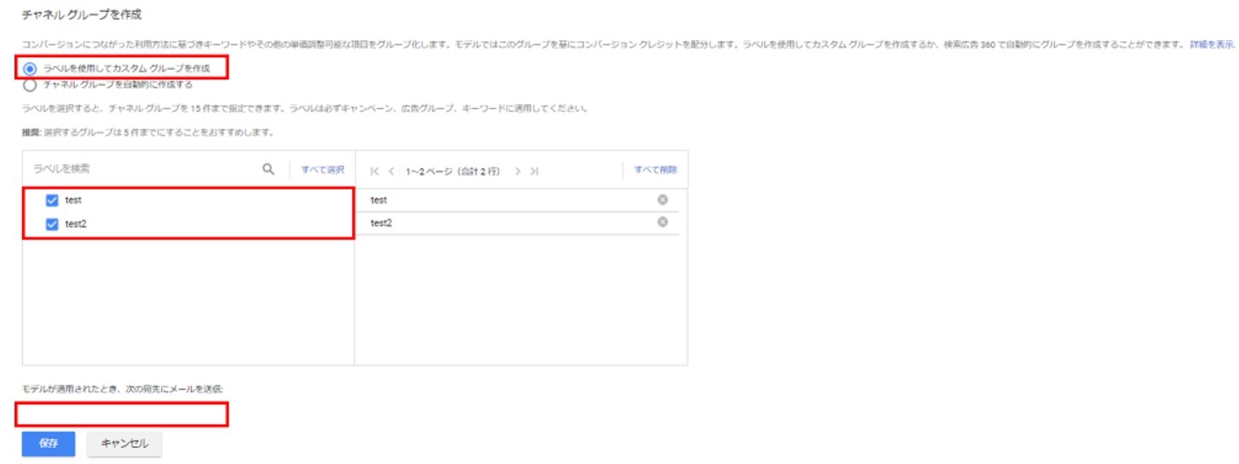Viewport: 1239px width, 464px height.
Task: Choose チャネル グループを自動的に作成する radio option
Action: (31, 84)
